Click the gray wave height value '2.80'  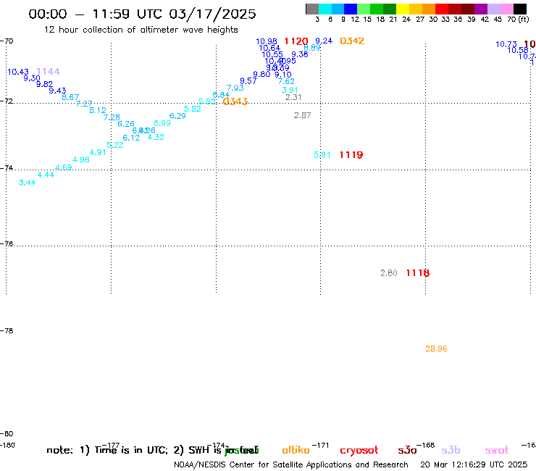tap(389, 273)
